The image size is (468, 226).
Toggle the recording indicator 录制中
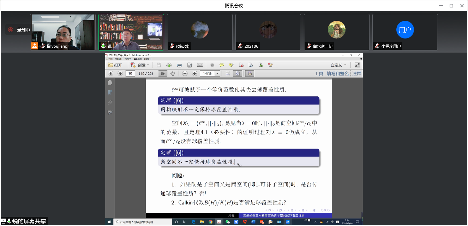click(x=20, y=30)
